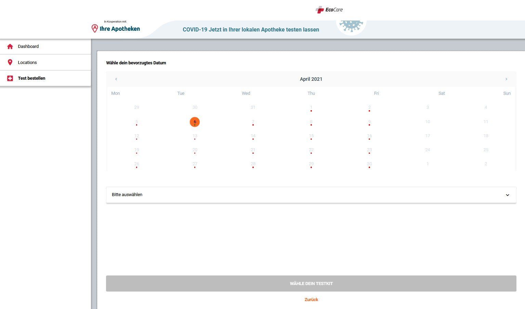Click the home icon beside Dashboard
The width and height of the screenshot is (525, 309).
click(10, 47)
